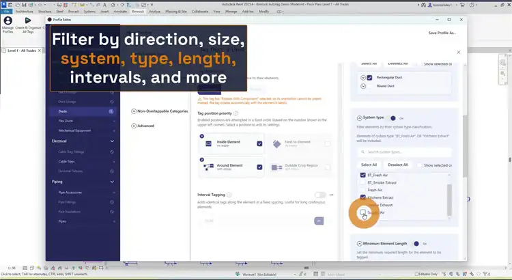
Task: Click Save Profile As...
Action: [x=442, y=33]
